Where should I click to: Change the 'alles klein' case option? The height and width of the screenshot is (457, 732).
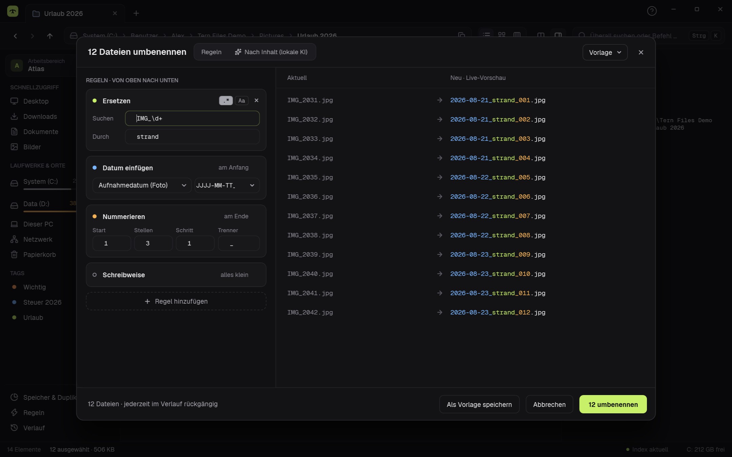point(234,275)
